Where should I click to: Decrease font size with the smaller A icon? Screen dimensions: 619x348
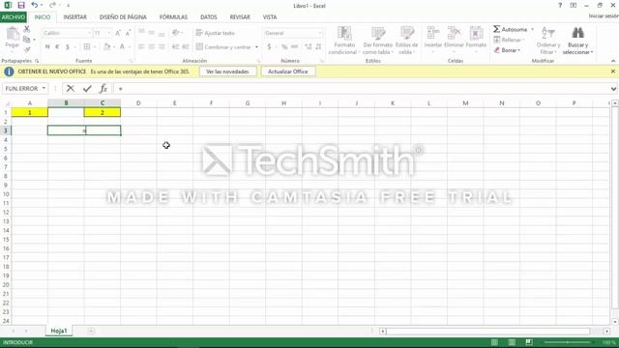click(x=128, y=33)
